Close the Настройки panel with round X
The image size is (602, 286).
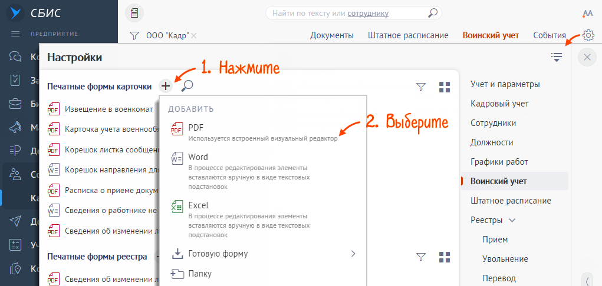(587, 58)
